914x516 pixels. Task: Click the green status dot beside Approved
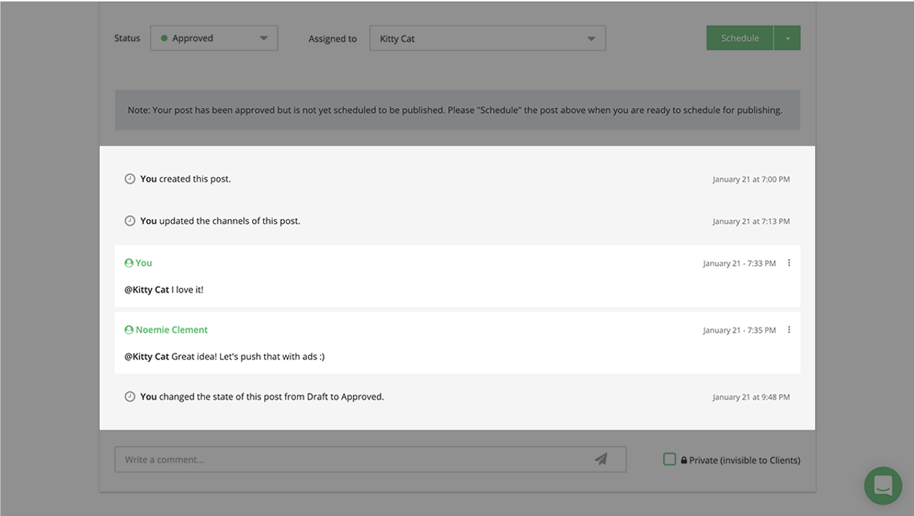tap(164, 38)
